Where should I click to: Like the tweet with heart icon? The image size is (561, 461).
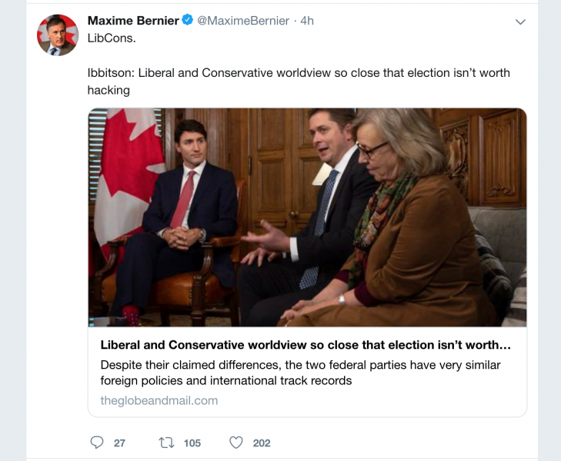click(x=236, y=443)
